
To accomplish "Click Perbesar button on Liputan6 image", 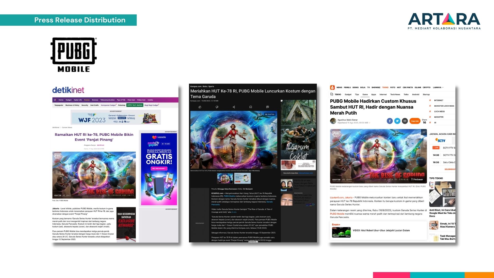I will point(417,179).
